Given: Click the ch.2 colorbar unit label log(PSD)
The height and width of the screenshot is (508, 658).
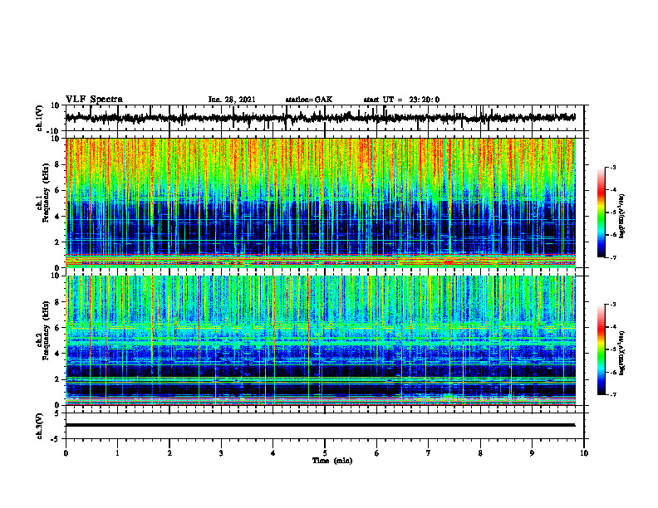Looking at the screenshot, I should 623,353.
